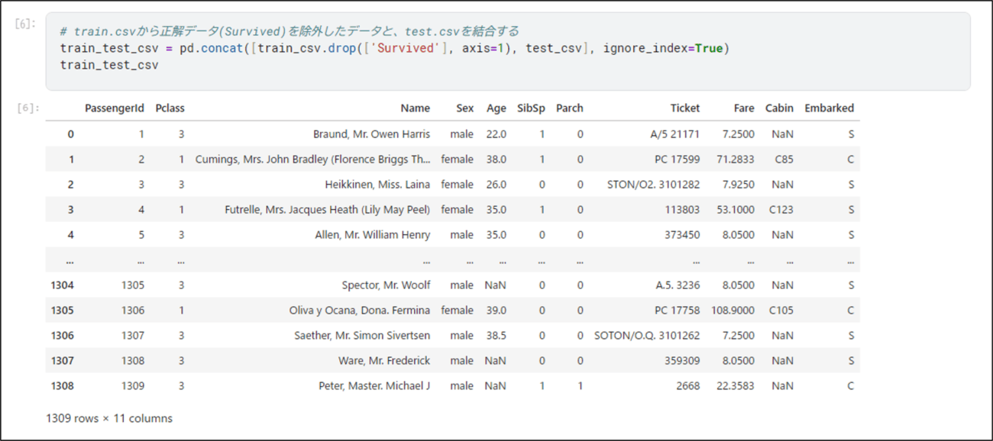Image resolution: width=993 pixels, height=441 pixels.
Task: Click age value '39.0'
Action: (496, 311)
